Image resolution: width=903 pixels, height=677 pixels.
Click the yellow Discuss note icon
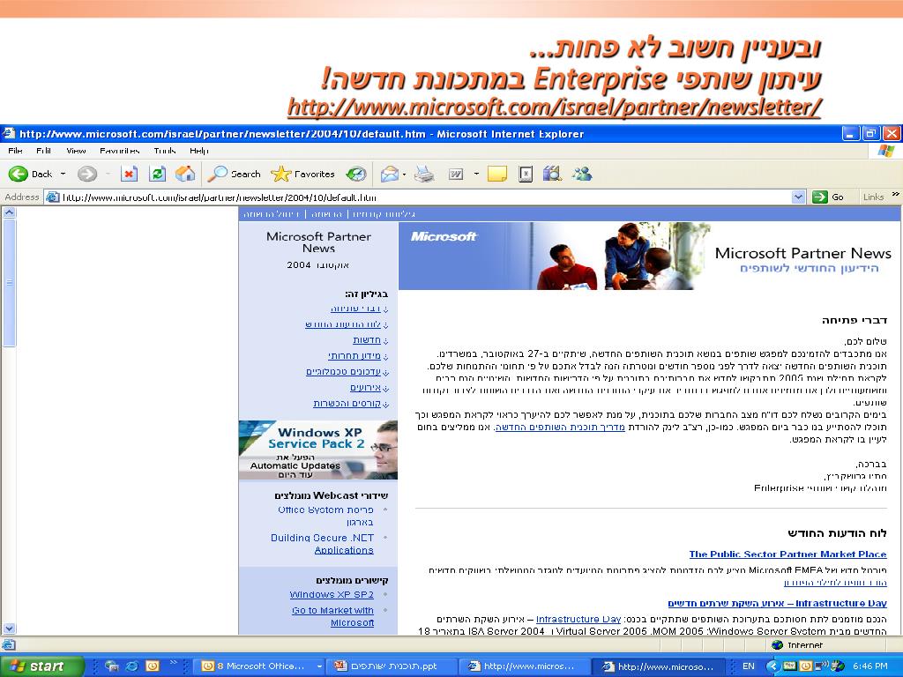pos(497,174)
